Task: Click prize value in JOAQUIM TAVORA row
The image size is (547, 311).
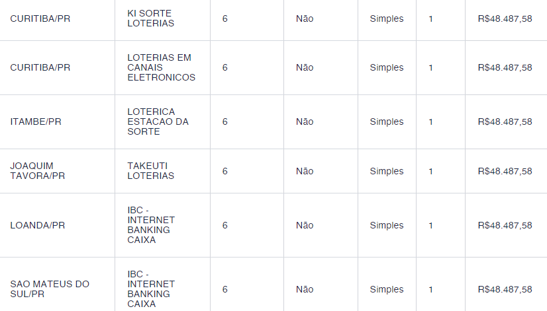Action: [505, 171]
